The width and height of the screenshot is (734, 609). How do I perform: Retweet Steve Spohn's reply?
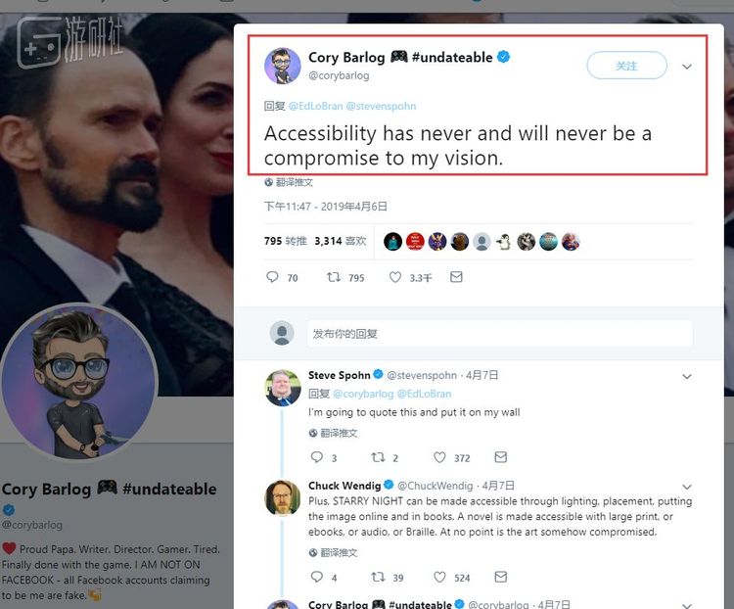pos(378,457)
